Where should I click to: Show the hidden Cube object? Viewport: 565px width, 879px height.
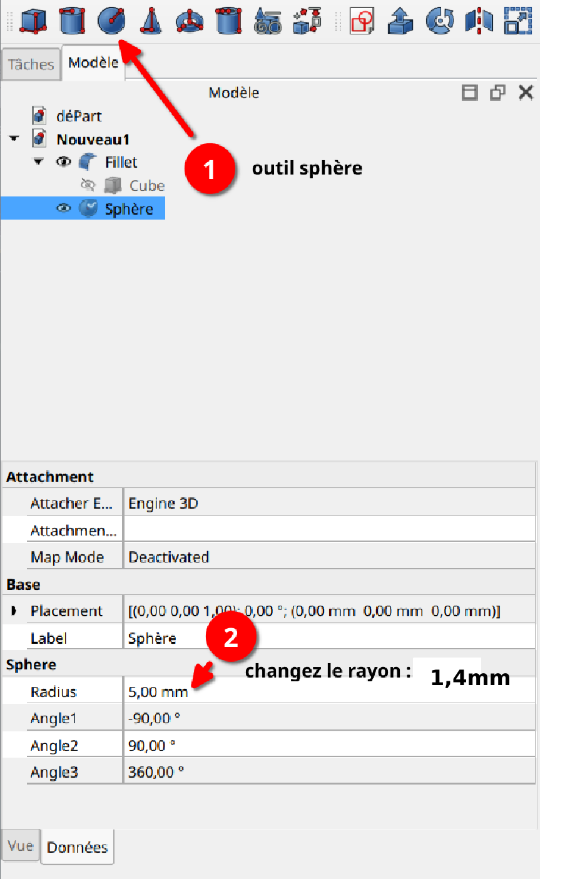pos(88,185)
